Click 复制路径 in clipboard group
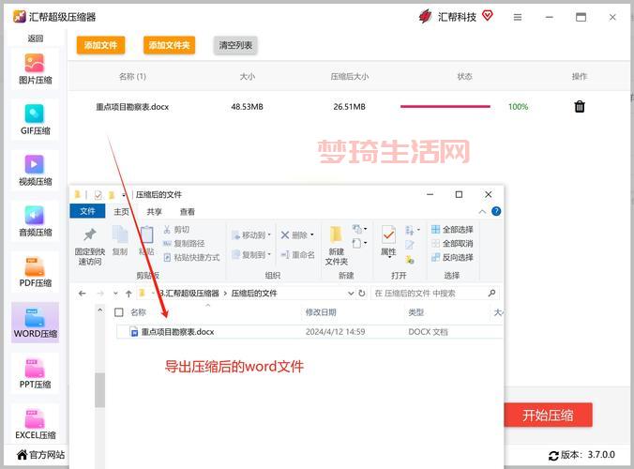The width and height of the screenshot is (634, 469). (x=184, y=243)
